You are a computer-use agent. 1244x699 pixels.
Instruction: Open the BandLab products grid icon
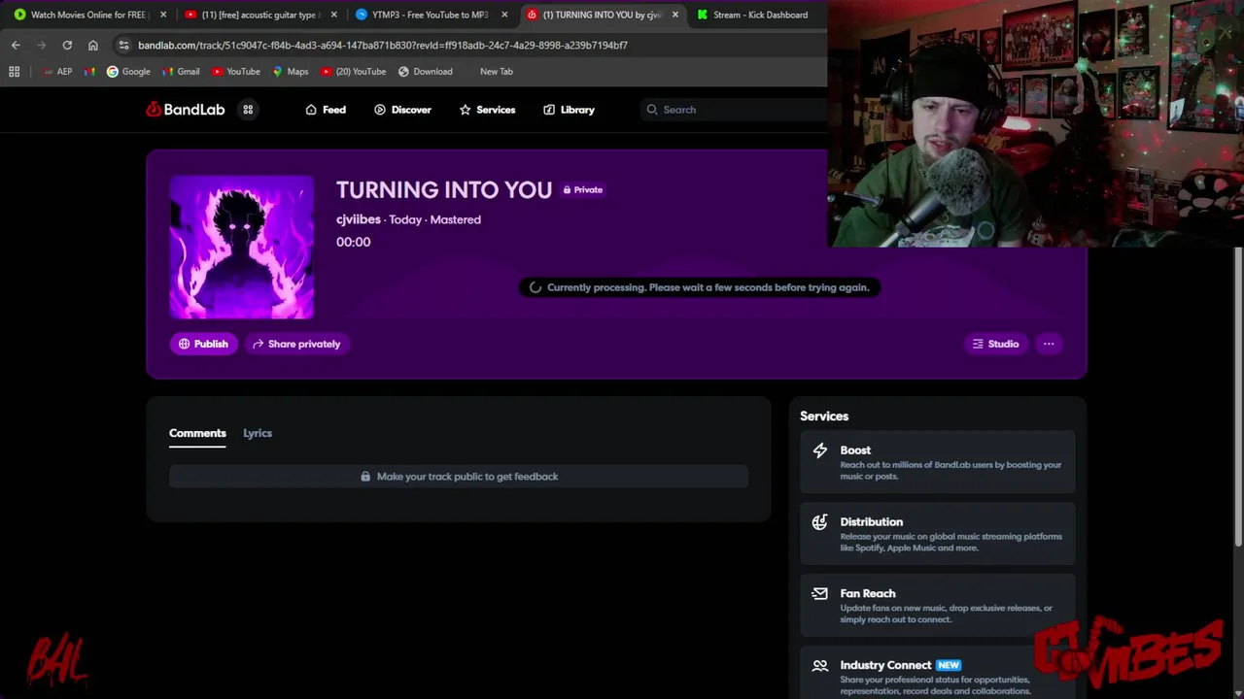pyautogui.click(x=248, y=110)
